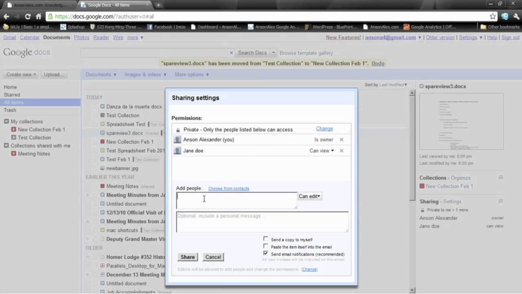Screen dimensions: 522x294
Task: Click optional personal message box
Action: point(262,222)
